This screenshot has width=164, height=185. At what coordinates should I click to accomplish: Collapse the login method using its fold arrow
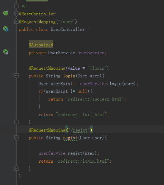point(16,76)
